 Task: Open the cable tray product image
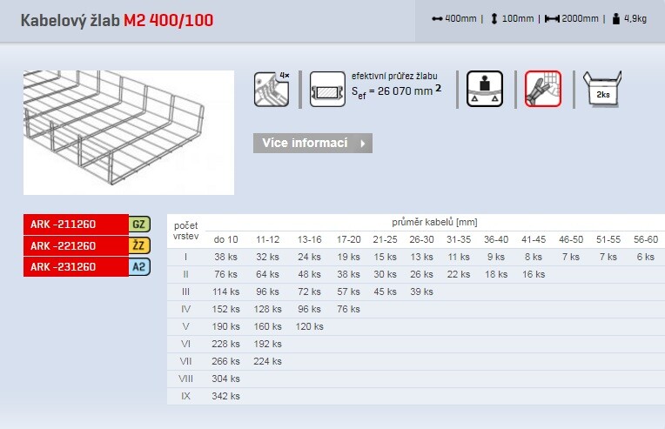pos(129,132)
